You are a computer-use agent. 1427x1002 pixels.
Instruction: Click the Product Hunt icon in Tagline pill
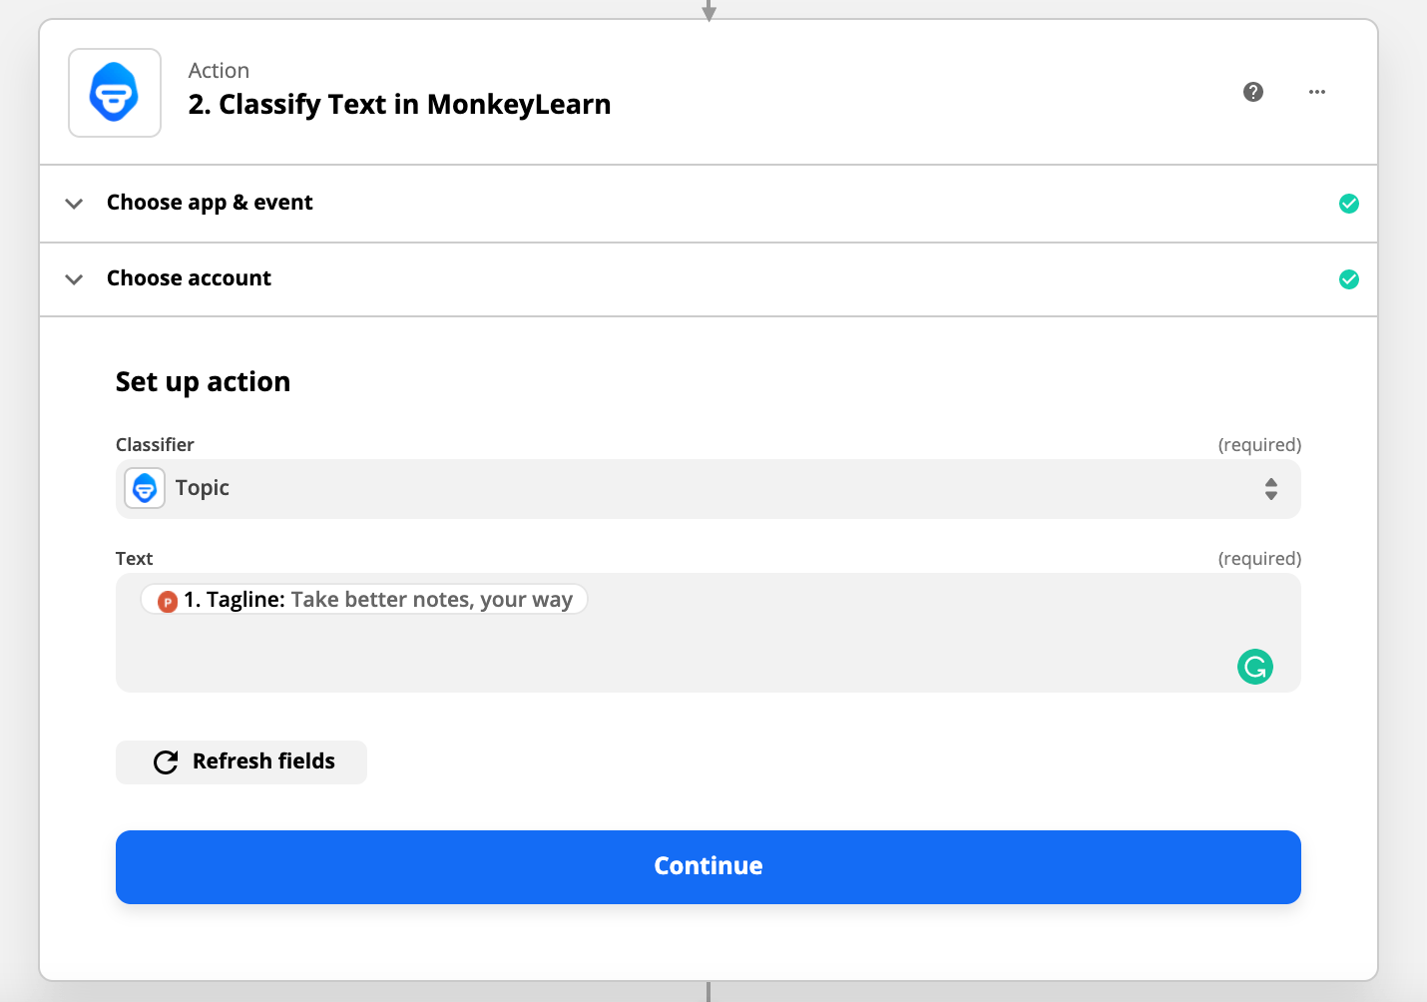click(168, 601)
